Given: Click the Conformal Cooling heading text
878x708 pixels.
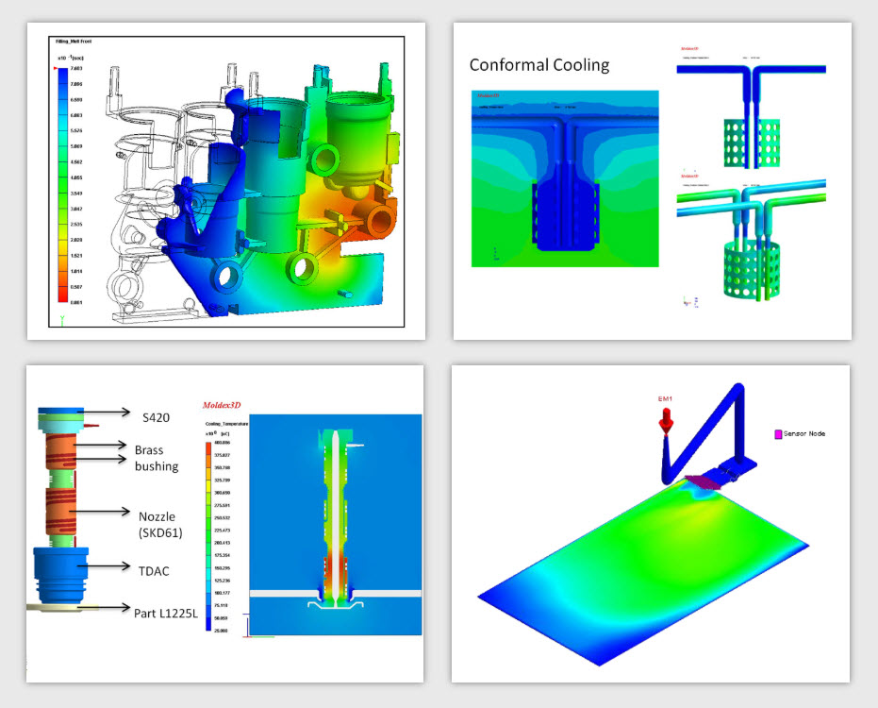Looking at the screenshot, I should coord(539,65).
